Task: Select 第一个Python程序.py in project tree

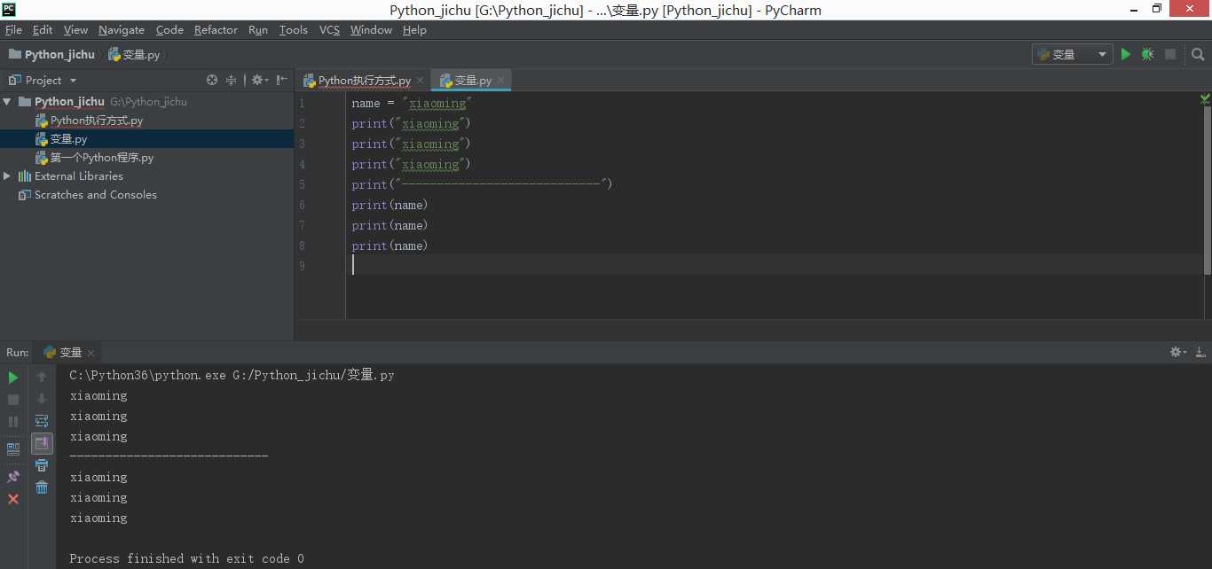Action: pos(94,158)
